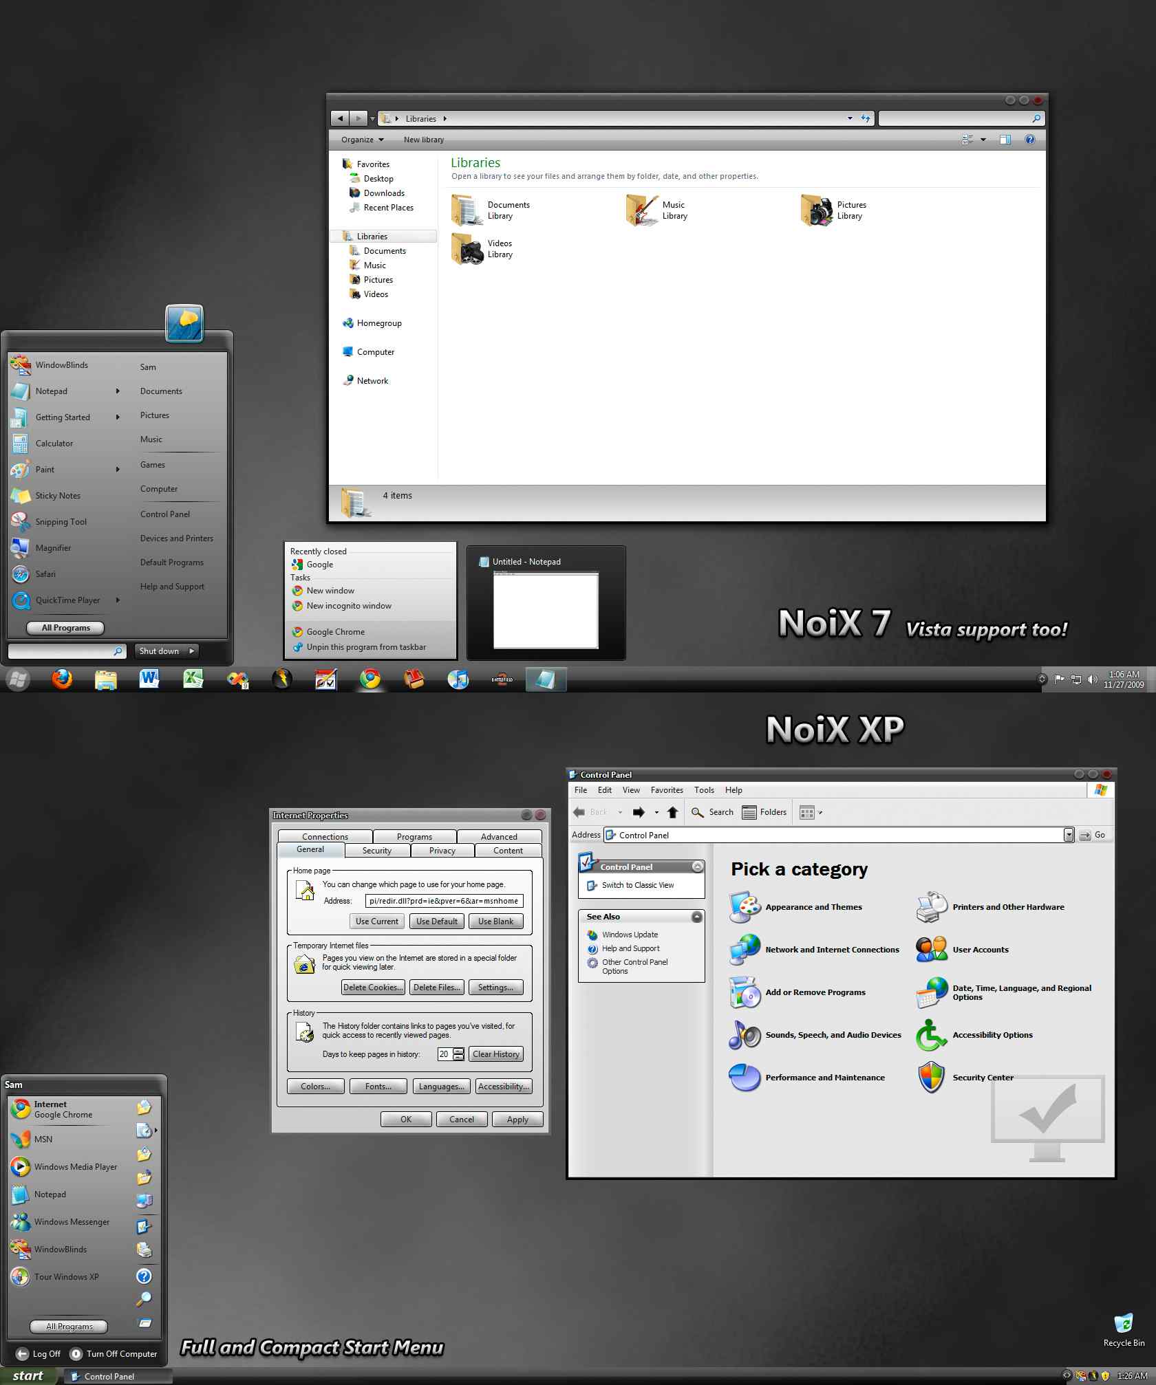The height and width of the screenshot is (1385, 1156).
Task: Switch to the Privacy tab
Action: pos(442,851)
